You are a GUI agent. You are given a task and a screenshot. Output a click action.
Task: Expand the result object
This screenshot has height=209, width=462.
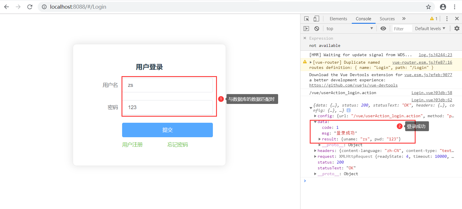(320, 139)
